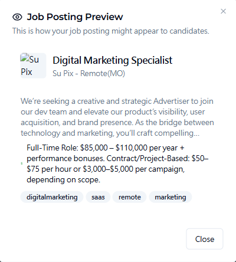Click the Su Pix company logo
Image resolution: width=236 pixels, height=262 pixels.
(33, 65)
